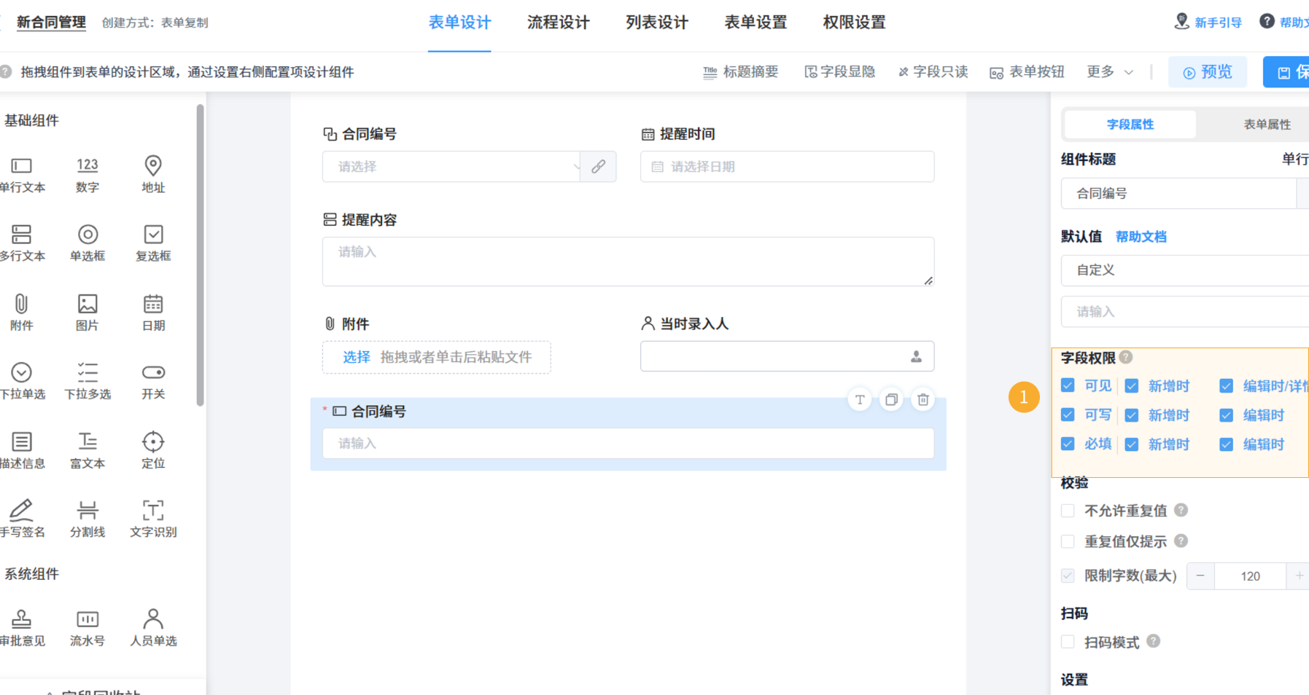Select the 单行文本 component icon
Screen dimensions: 1309x695
pos(21,166)
